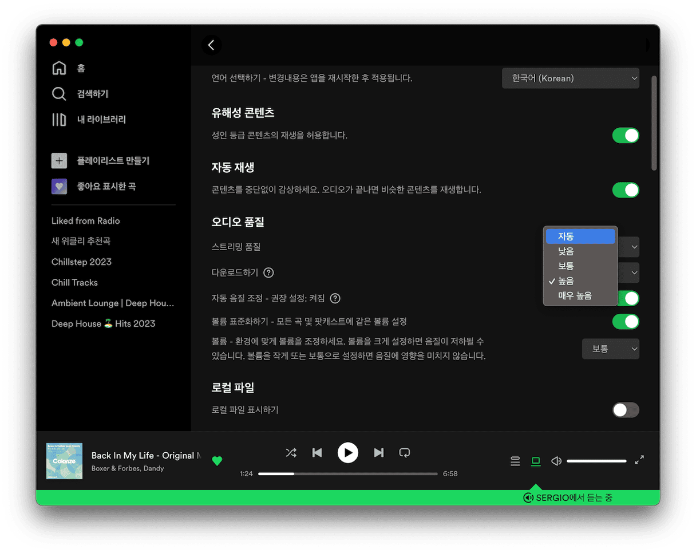This screenshot has height=553, width=696.
Task: Open the 한국어 (Korean) language dropdown
Action: click(570, 78)
